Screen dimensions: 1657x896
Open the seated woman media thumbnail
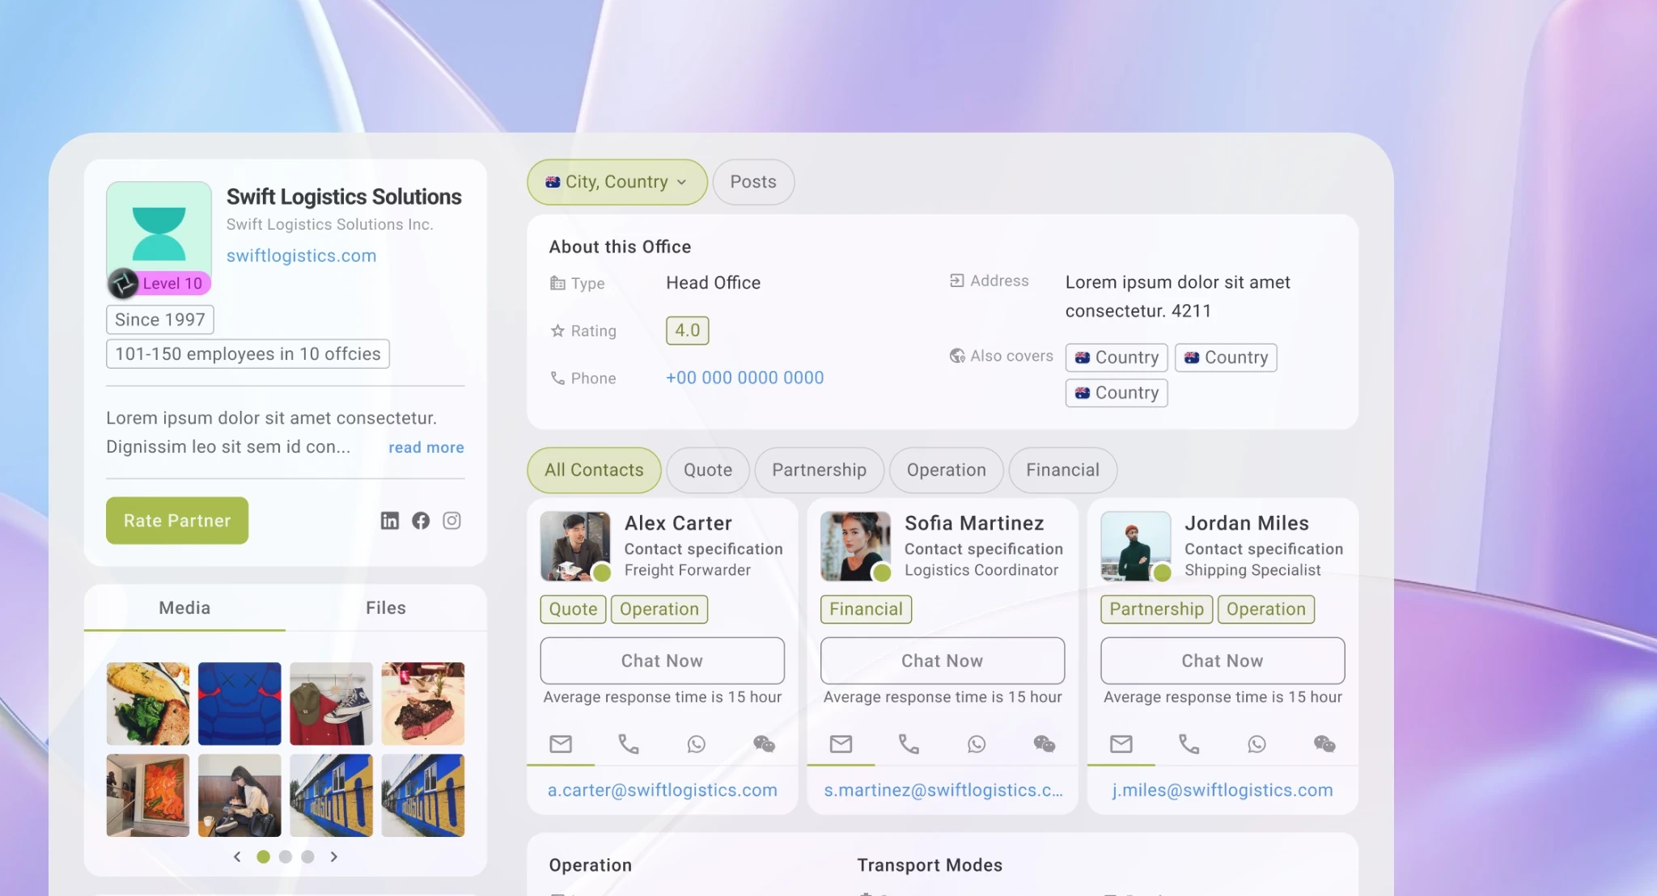239,796
